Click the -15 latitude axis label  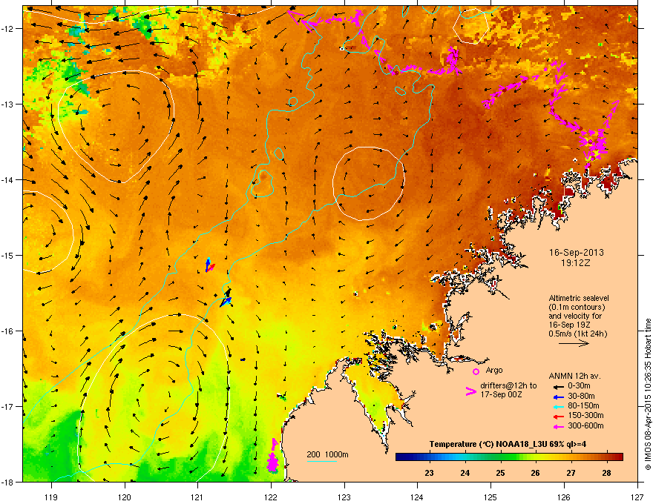pyautogui.click(x=7, y=255)
